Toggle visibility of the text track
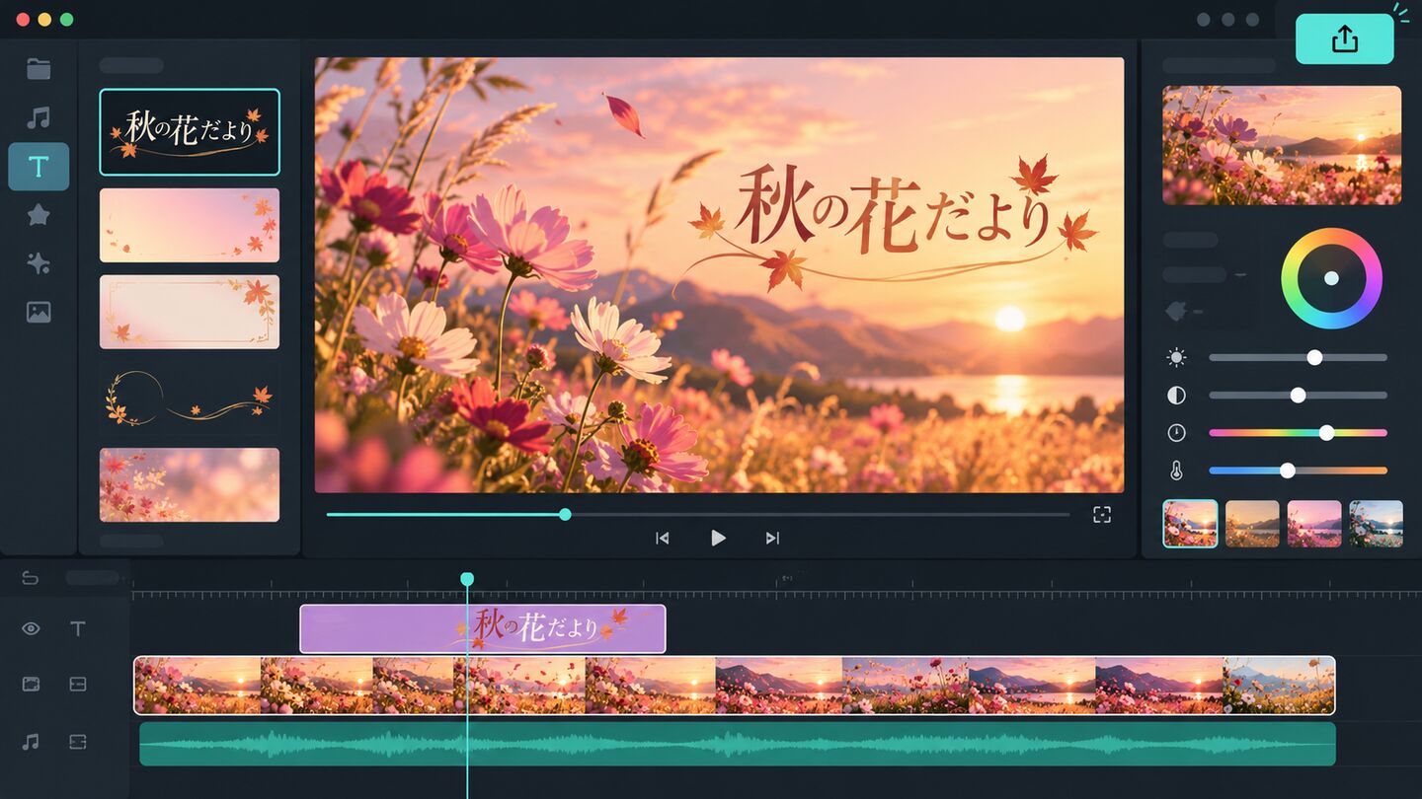The width and height of the screenshot is (1422, 799). (x=31, y=628)
